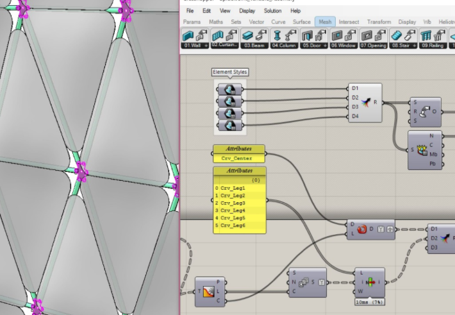The width and height of the screenshot is (455, 315).
Task: Select the Crv_Leg2 row in Attributes panel
Action: tap(240, 196)
